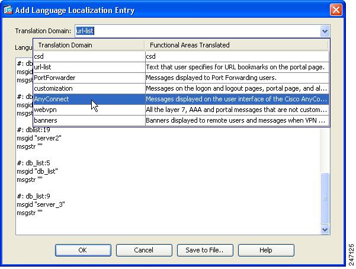Click the scroll down arrow of text area
The image size is (356, 269).
tap(325, 229)
